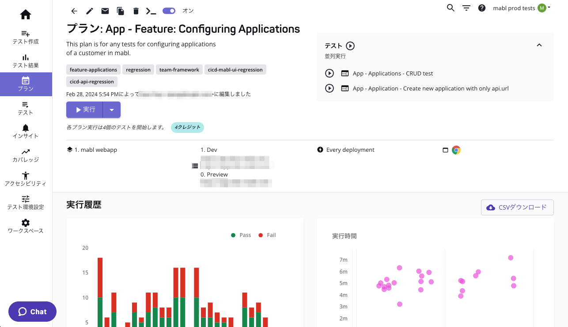Click the browser window icon beside Chrome
The width and height of the screenshot is (568, 327).
445,150
